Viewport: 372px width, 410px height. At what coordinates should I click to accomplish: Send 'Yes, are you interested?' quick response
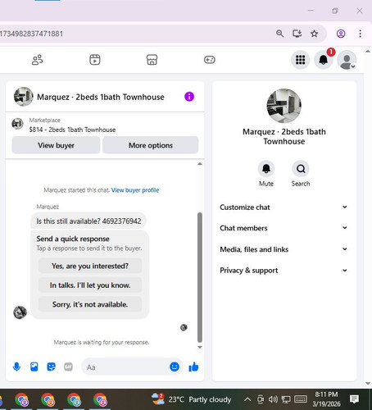click(90, 266)
